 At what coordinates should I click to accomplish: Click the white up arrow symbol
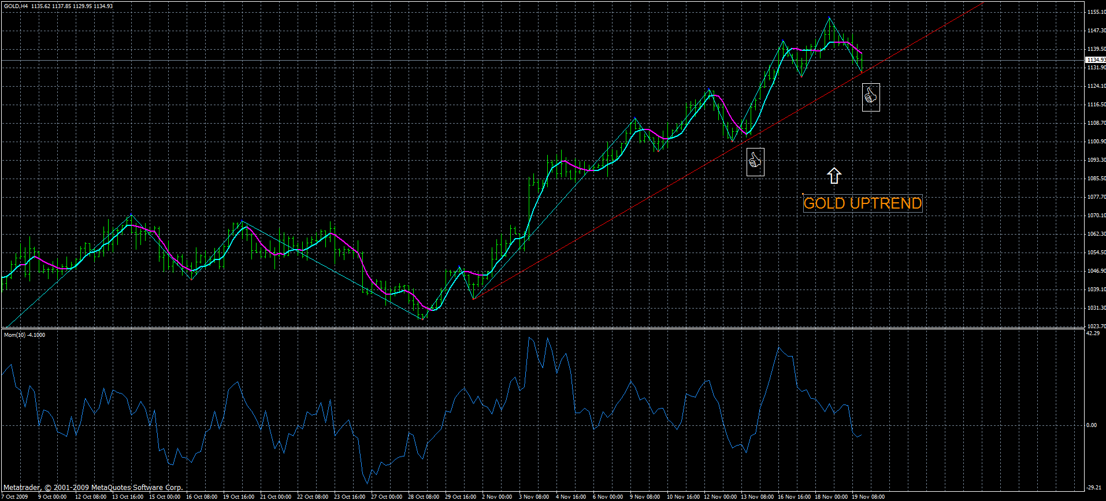pyautogui.click(x=833, y=176)
